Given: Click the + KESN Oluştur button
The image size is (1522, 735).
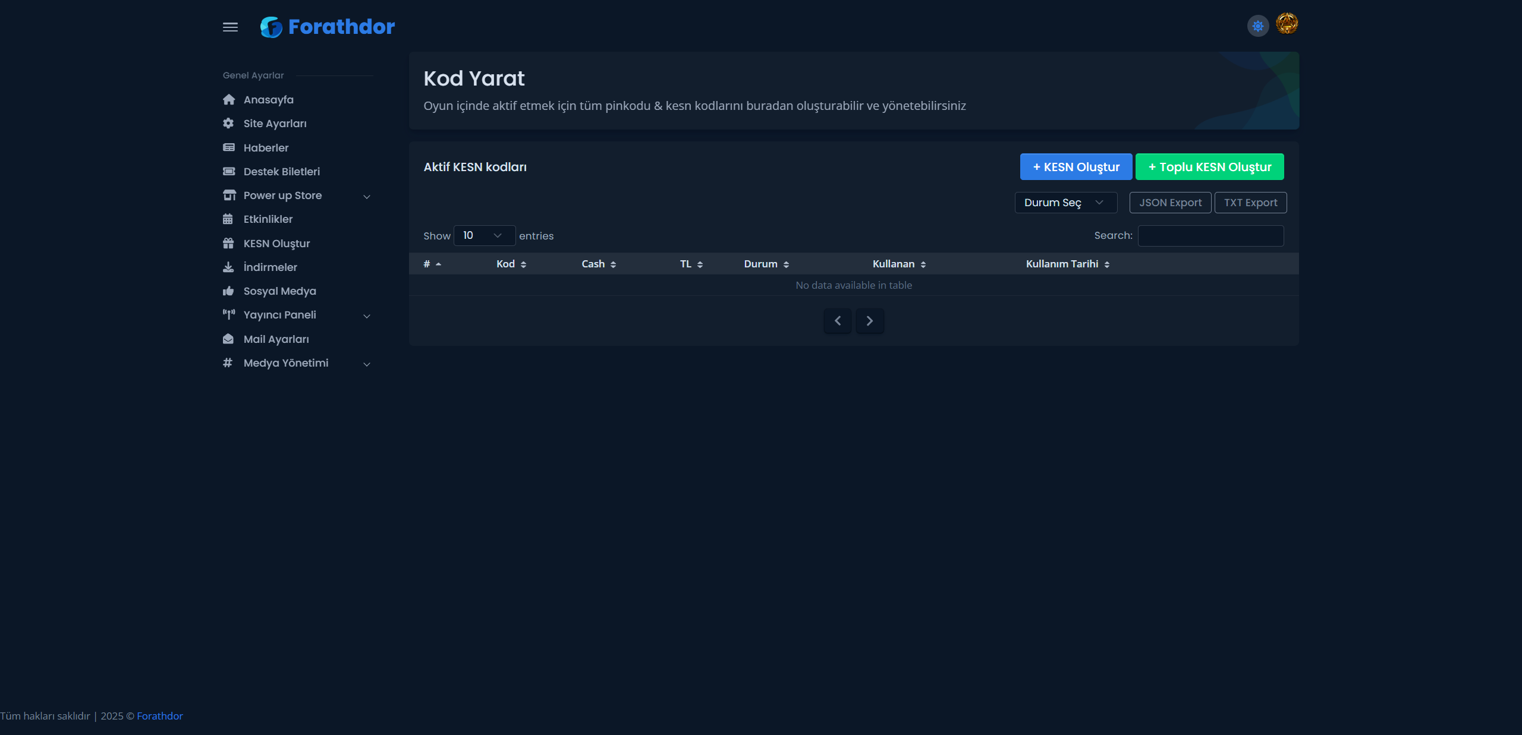Looking at the screenshot, I should tap(1076, 167).
